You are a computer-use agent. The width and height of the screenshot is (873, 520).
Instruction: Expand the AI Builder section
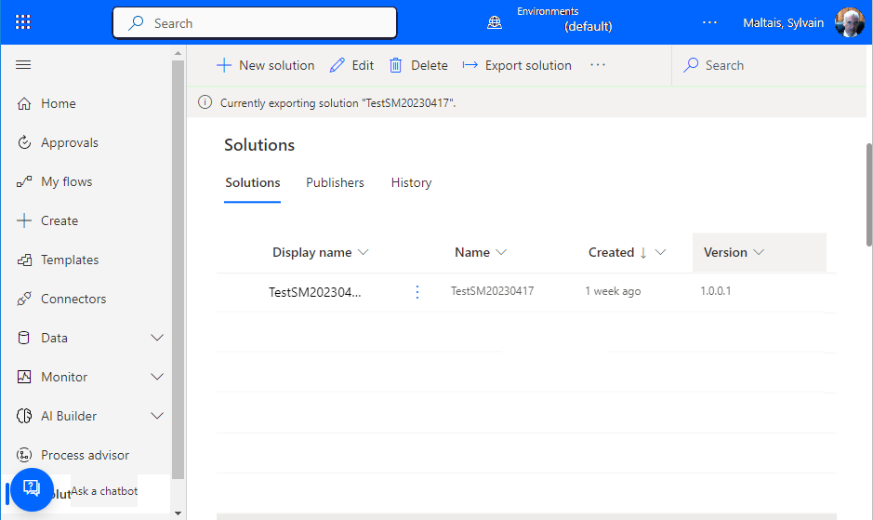click(x=157, y=416)
